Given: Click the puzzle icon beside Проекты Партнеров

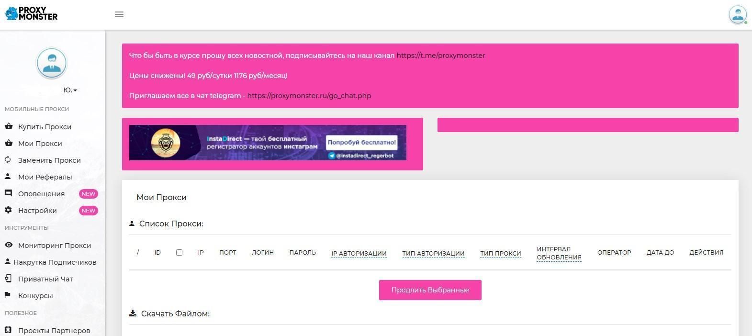Looking at the screenshot, I should [8, 330].
